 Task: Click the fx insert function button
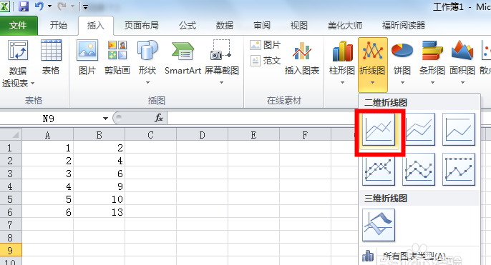tap(158, 118)
